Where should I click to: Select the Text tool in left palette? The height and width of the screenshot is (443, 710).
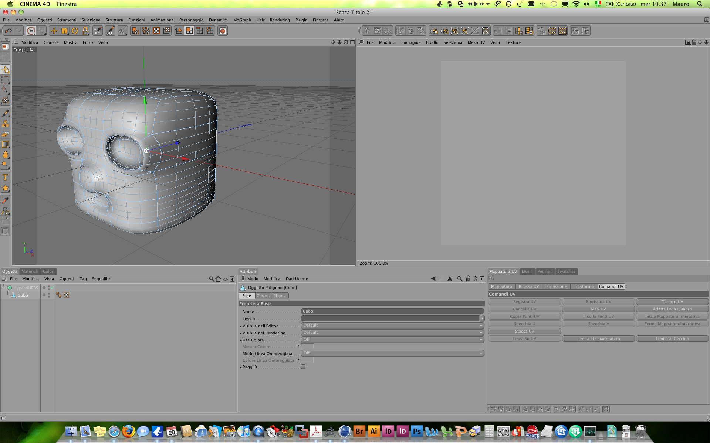click(5, 178)
